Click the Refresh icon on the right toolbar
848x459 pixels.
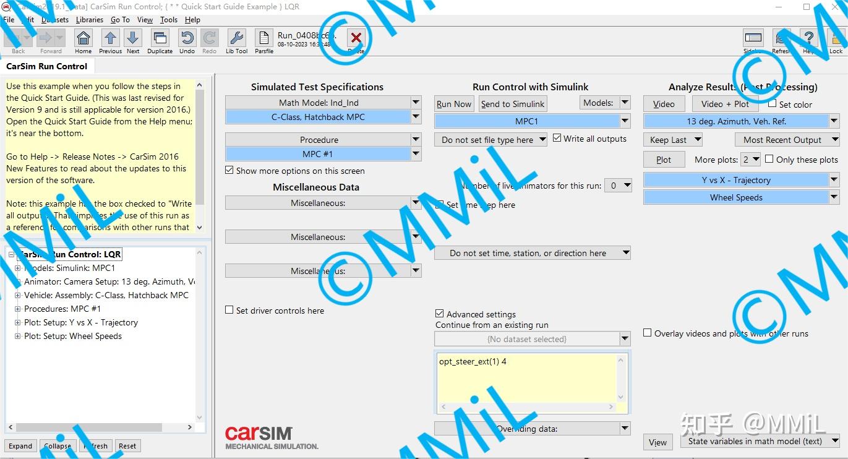[x=782, y=38]
